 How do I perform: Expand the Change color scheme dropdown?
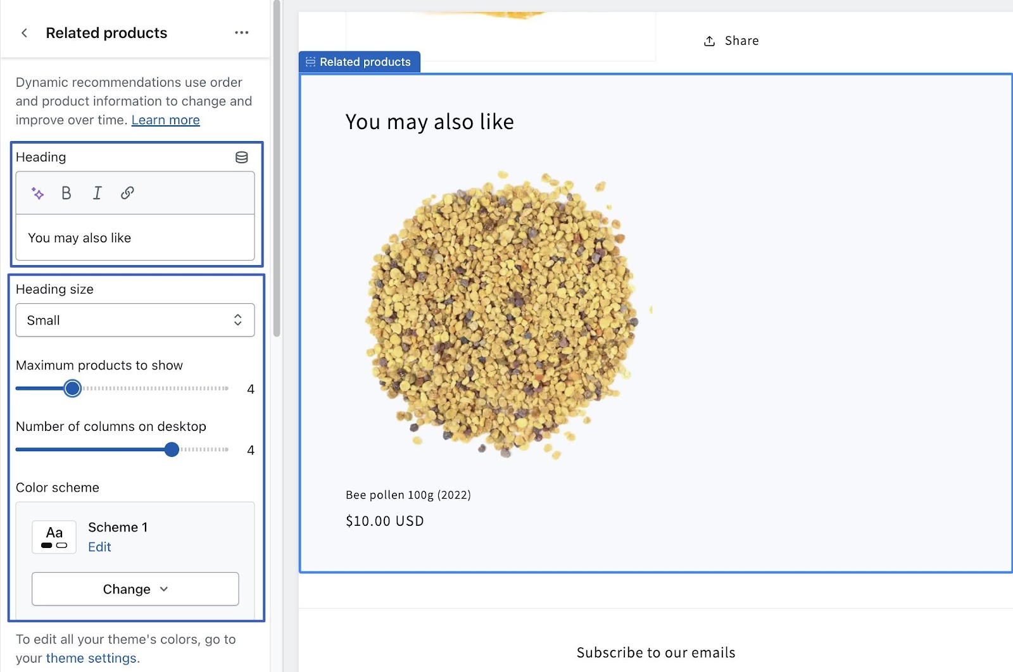click(135, 589)
